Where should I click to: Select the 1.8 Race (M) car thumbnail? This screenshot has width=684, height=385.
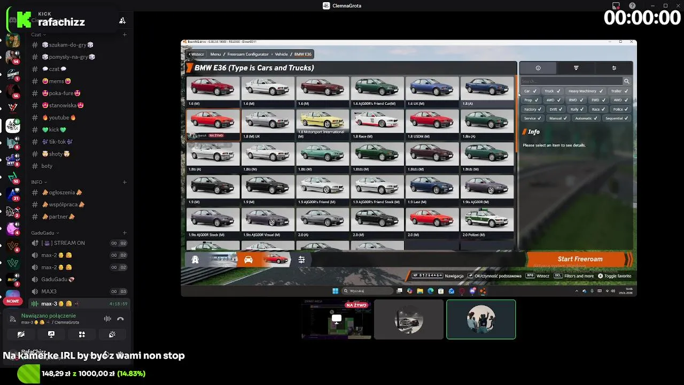pyautogui.click(x=377, y=125)
